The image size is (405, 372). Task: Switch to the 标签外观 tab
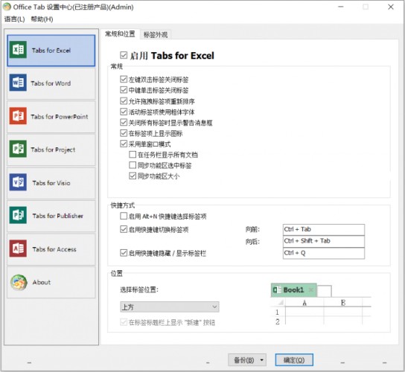[156, 34]
